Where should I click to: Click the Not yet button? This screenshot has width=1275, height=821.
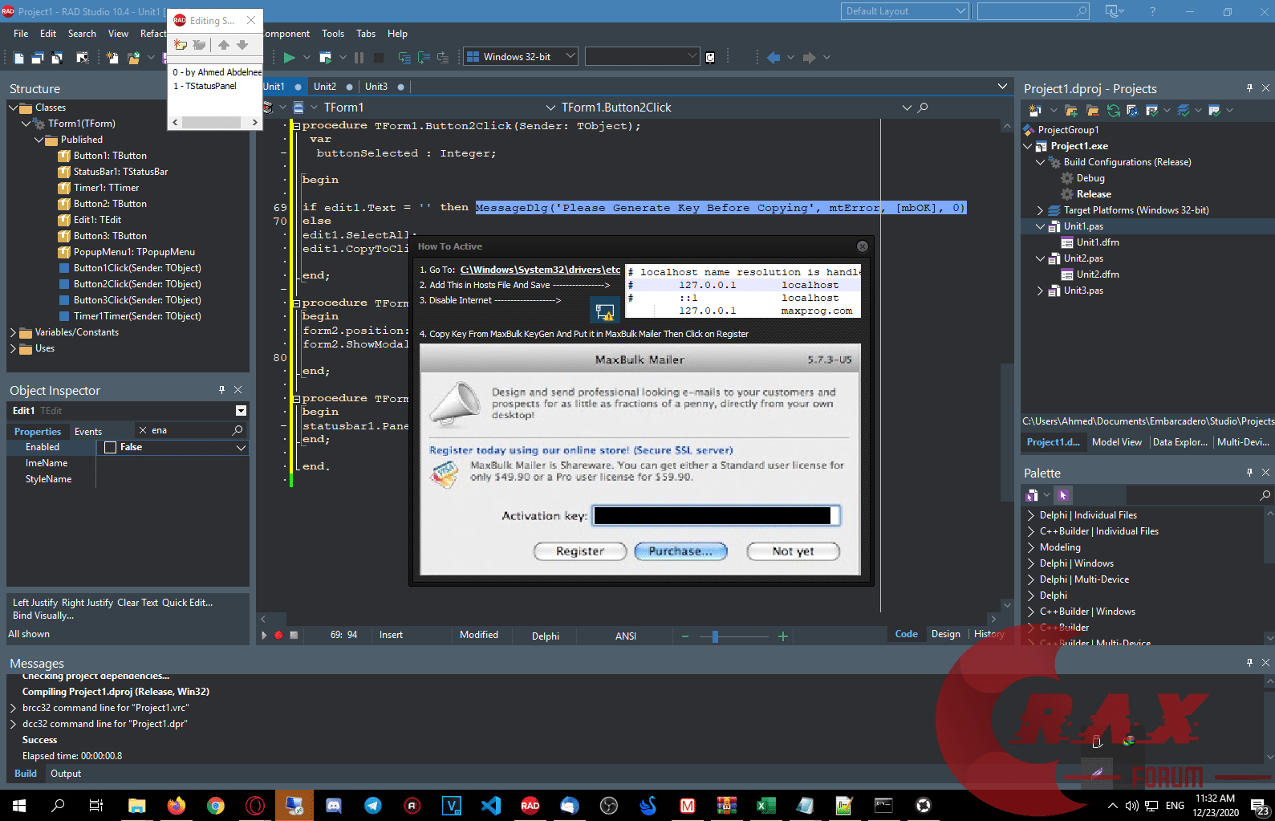pyautogui.click(x=793, y=551)
